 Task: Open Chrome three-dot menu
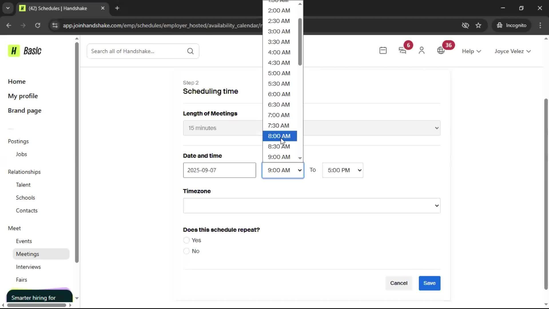coord(540,25)
